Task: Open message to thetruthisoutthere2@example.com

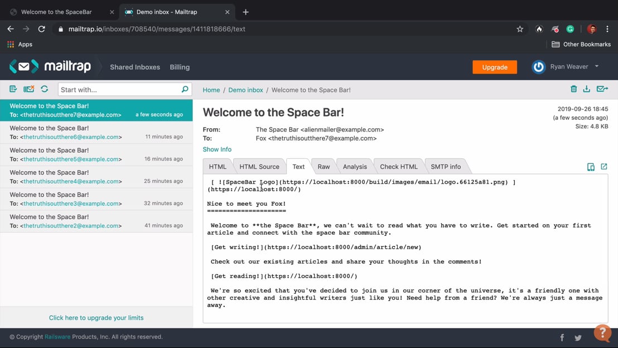Action: tap(96, 221)
